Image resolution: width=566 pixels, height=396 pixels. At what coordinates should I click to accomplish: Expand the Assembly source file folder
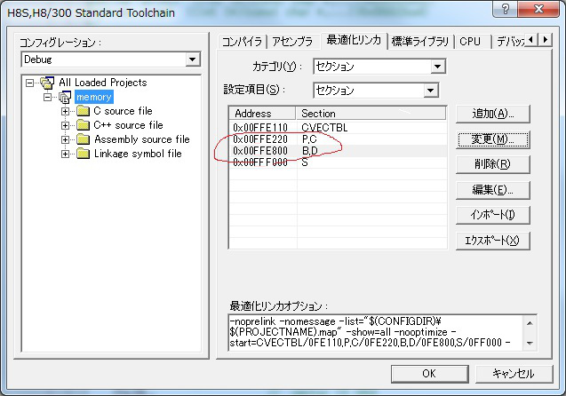pyautogui.click(x=65, y=139)
